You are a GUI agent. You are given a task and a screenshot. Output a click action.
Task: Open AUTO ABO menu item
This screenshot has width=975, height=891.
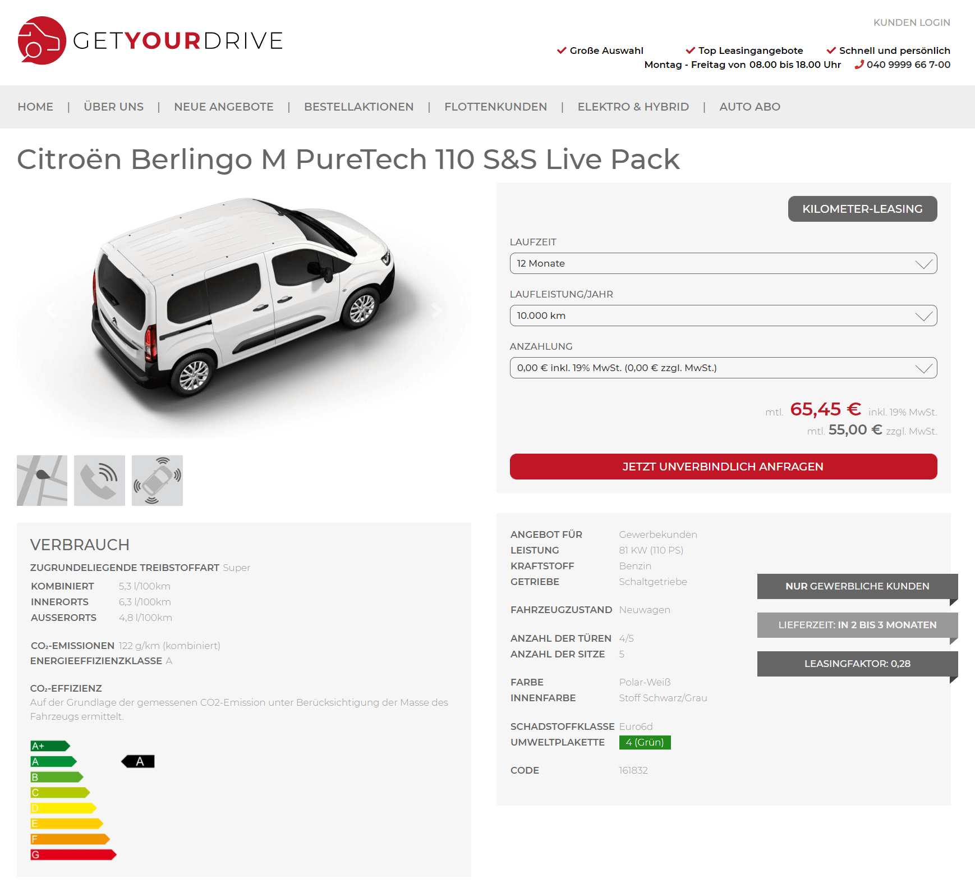(750, 107)
